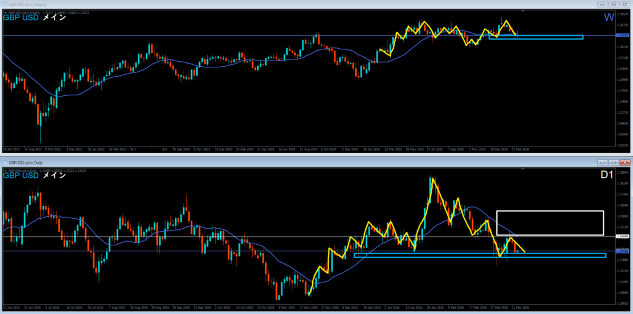Click the 1.08650 price on the Weekly scale
The height and width of the screenshot is (314, 633).
pos(622,123)
